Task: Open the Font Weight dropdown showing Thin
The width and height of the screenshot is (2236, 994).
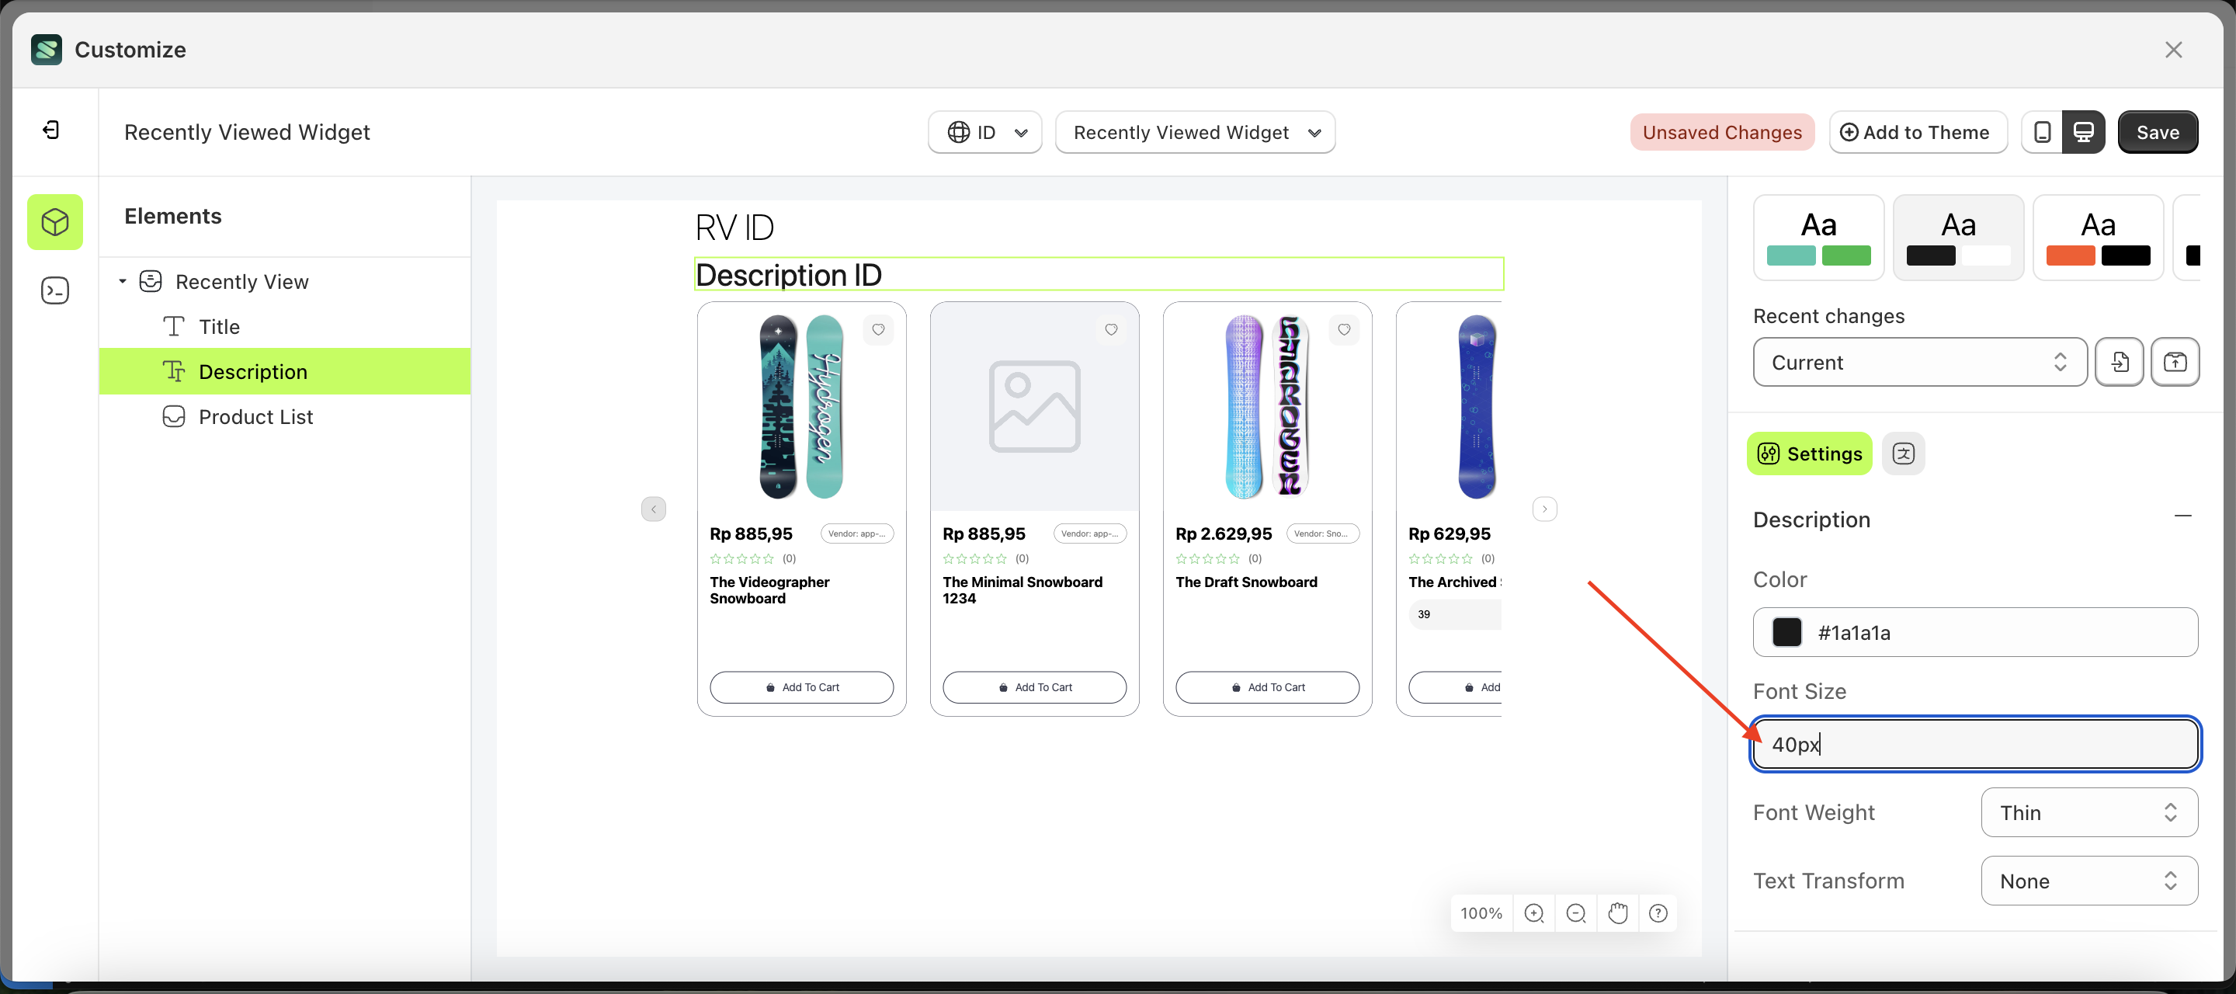Action: tap(2088, 812)
